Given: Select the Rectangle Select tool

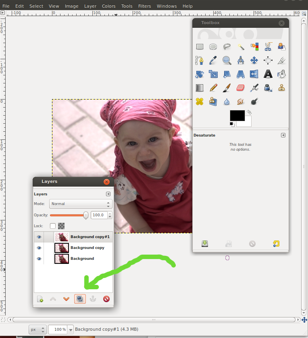Looking at the screenshot, I should coord(200,47).
